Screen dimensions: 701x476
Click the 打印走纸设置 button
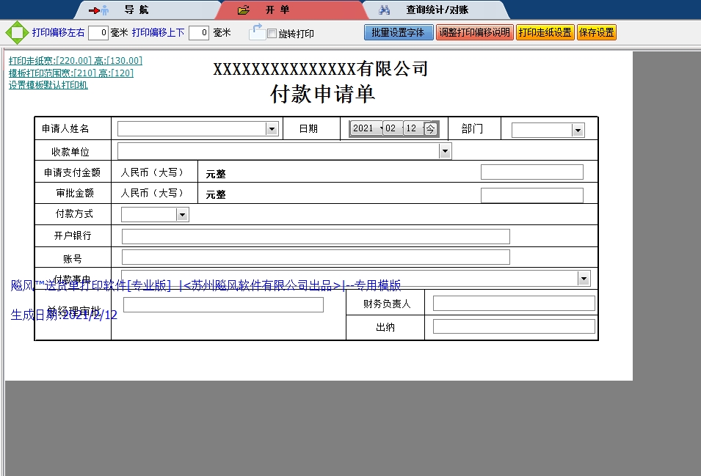[x=545, y=32]
